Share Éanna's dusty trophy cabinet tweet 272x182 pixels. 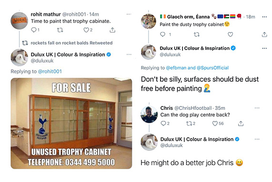click(264, 34)
